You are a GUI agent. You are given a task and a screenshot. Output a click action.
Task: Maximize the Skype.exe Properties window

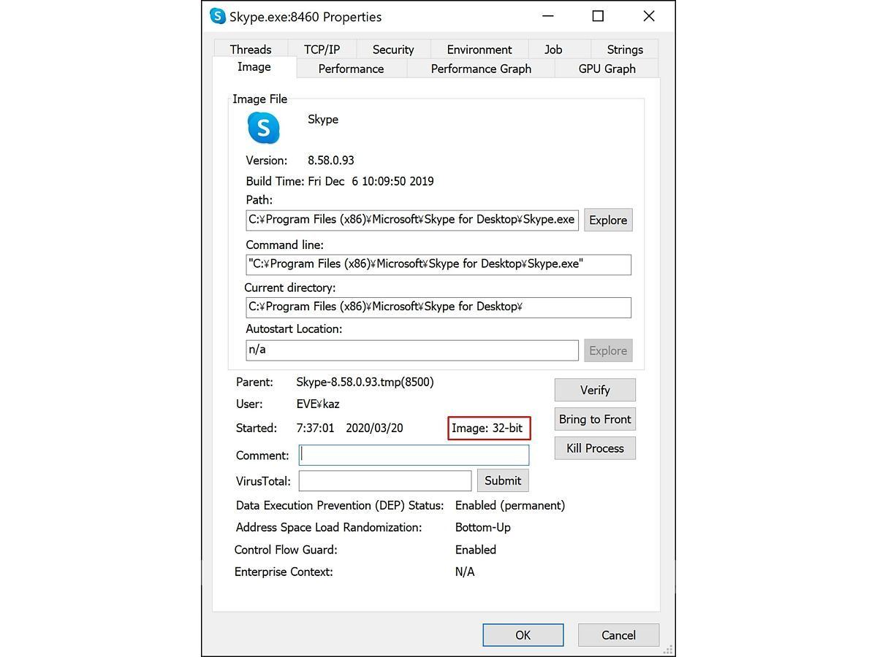(598, 16)
